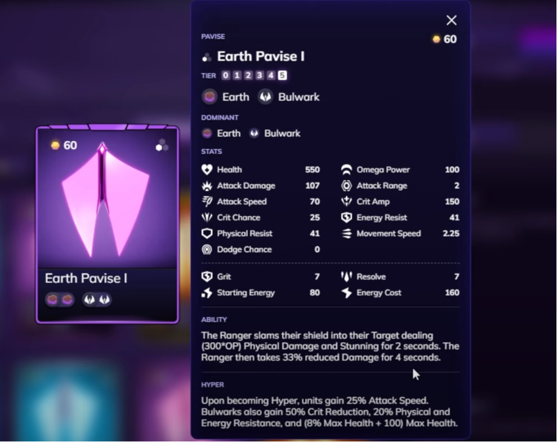557x442 pixels.
Task: Click the Movement Speed icon
Action: coord(346,234)
